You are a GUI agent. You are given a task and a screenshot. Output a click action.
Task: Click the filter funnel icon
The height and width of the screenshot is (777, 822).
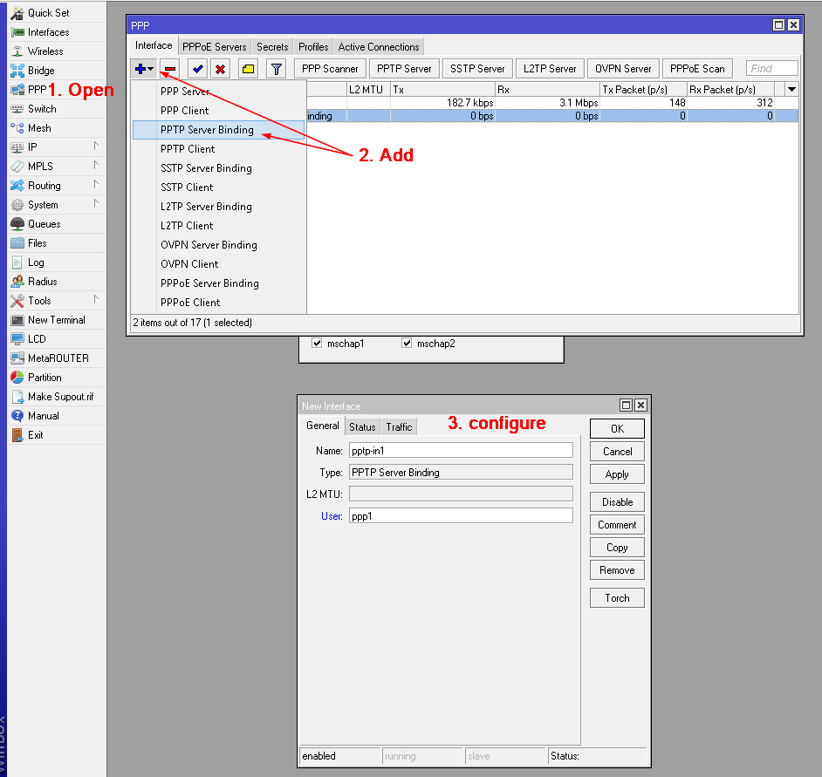[x=277, y=69]
